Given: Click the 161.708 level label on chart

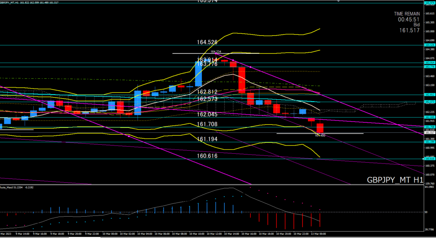Looking at the screenshot, I should (x=207, y=124).
